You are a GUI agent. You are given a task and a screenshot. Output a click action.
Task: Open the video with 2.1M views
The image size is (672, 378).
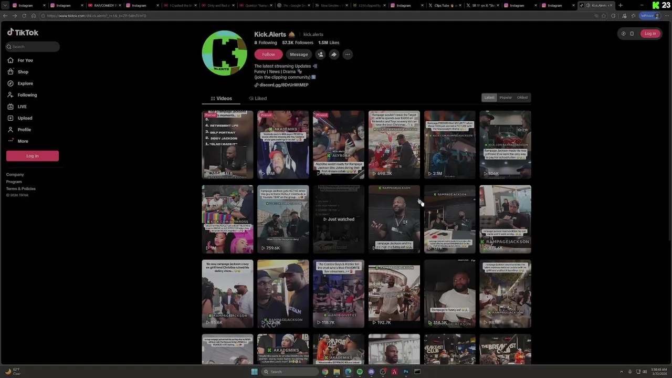click(450, 144)
